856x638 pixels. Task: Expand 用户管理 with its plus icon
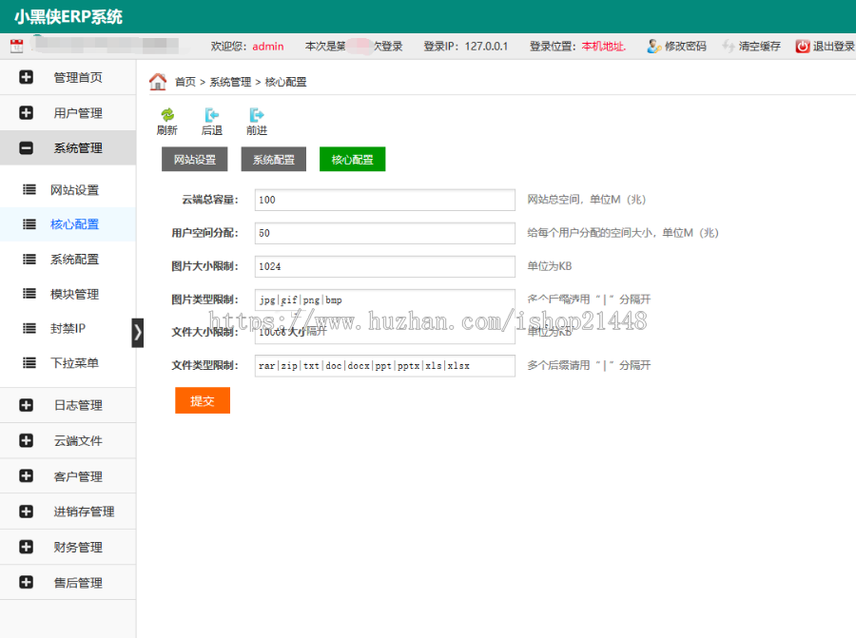coord(27,113)
